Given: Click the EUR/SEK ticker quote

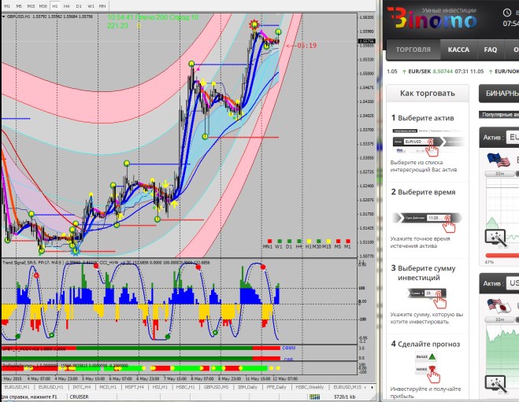Looking at the screenshot, I should point(431,72).
